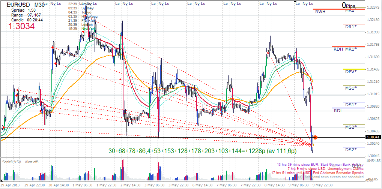Click the EURUSD M30 chart title
Viewport: 382px width, 189px height.
(26, 4)
